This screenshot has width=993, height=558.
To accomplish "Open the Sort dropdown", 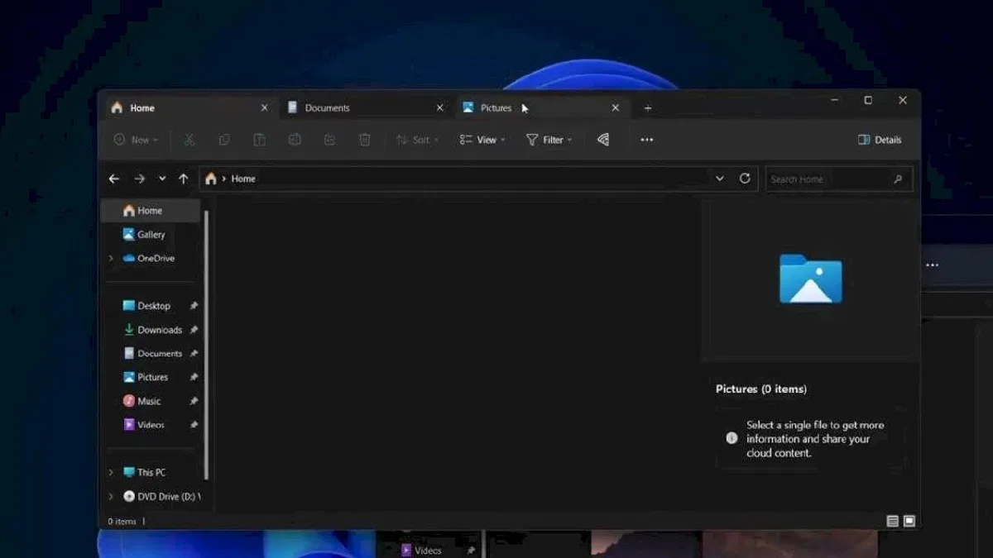I will (x=417, y=140).
